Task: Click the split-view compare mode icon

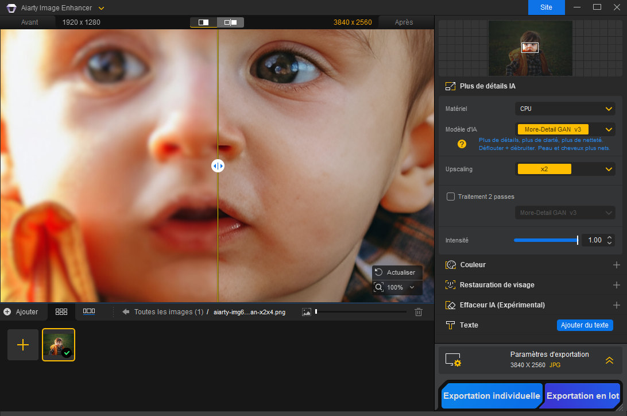Action: tap(203, 22)
